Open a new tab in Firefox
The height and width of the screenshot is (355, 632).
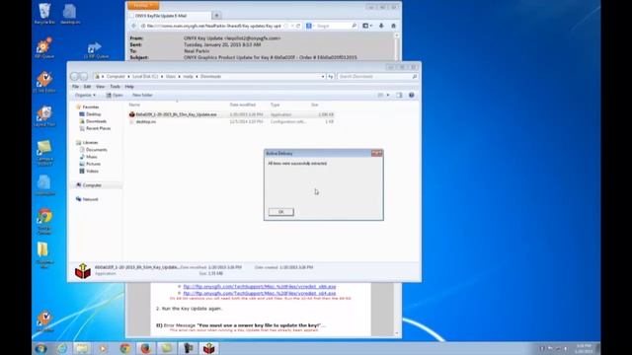(216, 16)
